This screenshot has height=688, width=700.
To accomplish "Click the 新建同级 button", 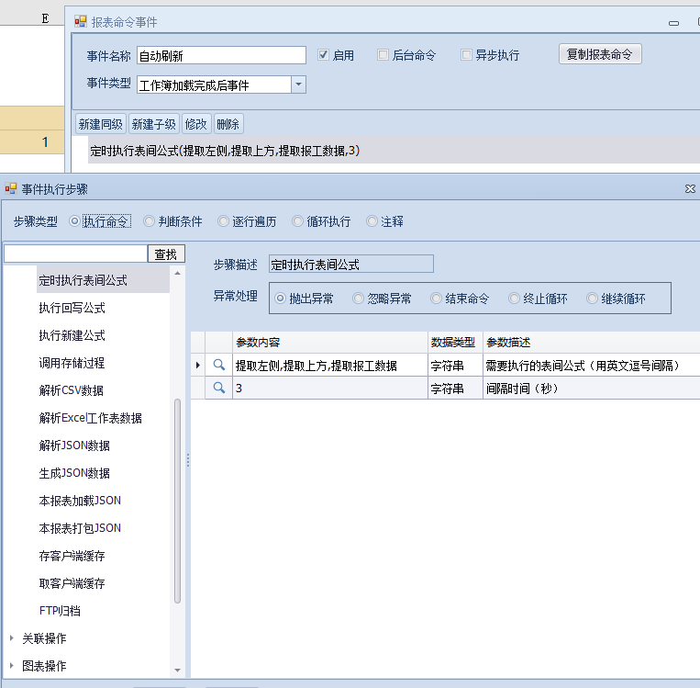I will 100,124.
